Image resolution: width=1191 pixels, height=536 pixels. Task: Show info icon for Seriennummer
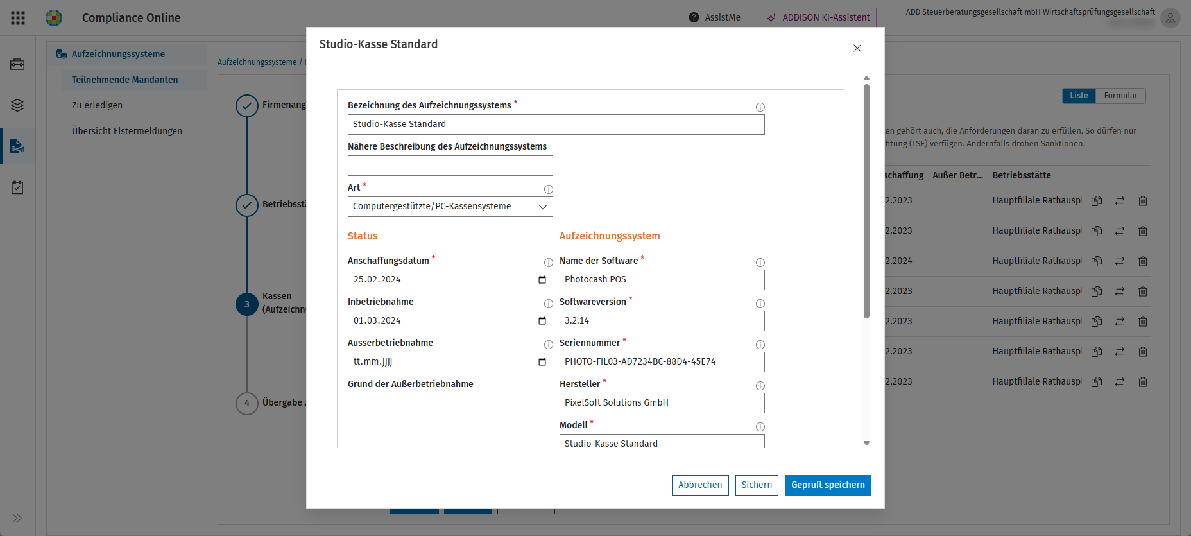tap(760, 345)
